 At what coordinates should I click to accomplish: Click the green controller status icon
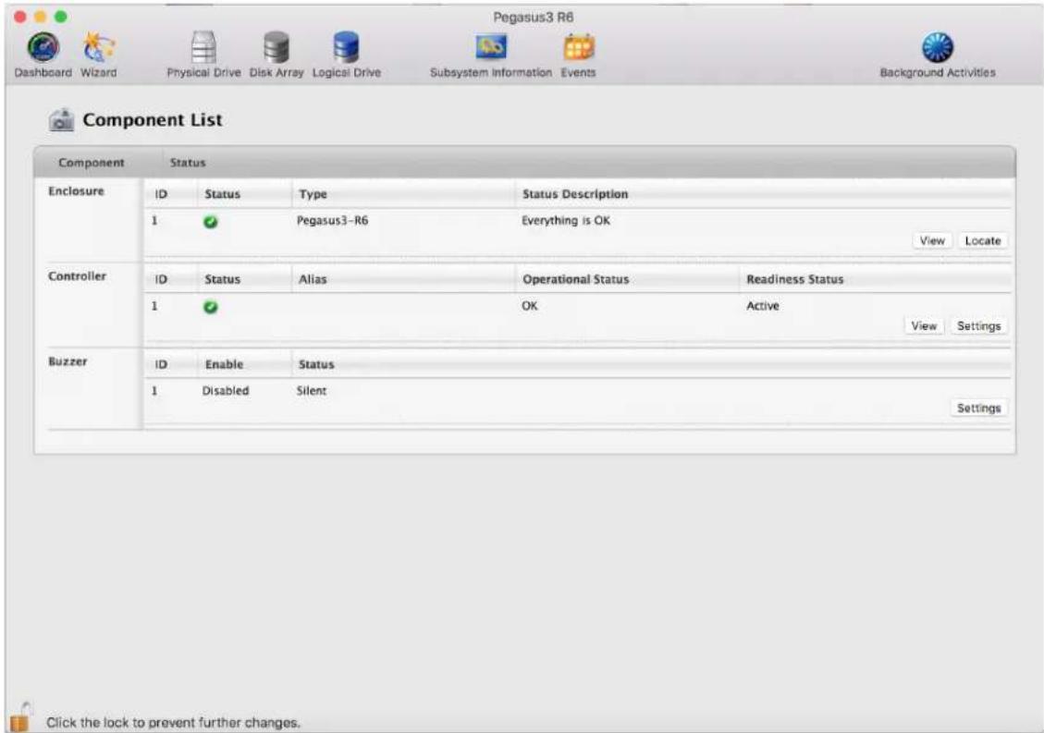click(211, 307)
